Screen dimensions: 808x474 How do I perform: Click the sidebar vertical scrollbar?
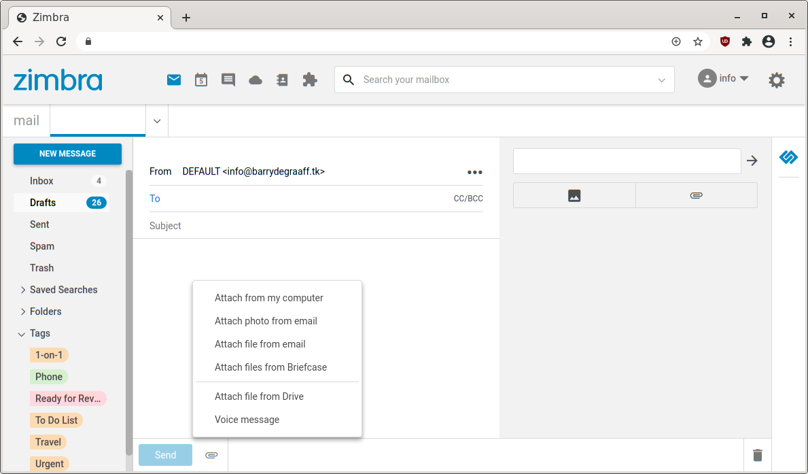click(129, 312)
